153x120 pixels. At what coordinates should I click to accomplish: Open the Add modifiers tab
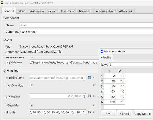(105, 11)
